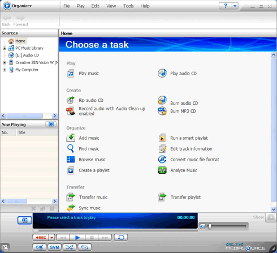This screenshot has height=253, width=277.
Task: Expand the My Computer tree node
Action: click(5, 70)
